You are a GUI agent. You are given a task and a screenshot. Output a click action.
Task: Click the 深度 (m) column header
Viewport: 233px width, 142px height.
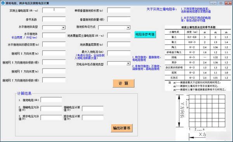pos(192,32)
